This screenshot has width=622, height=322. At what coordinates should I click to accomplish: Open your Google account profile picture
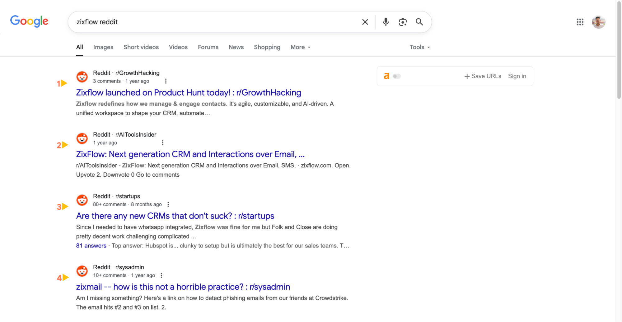(598, 22)
